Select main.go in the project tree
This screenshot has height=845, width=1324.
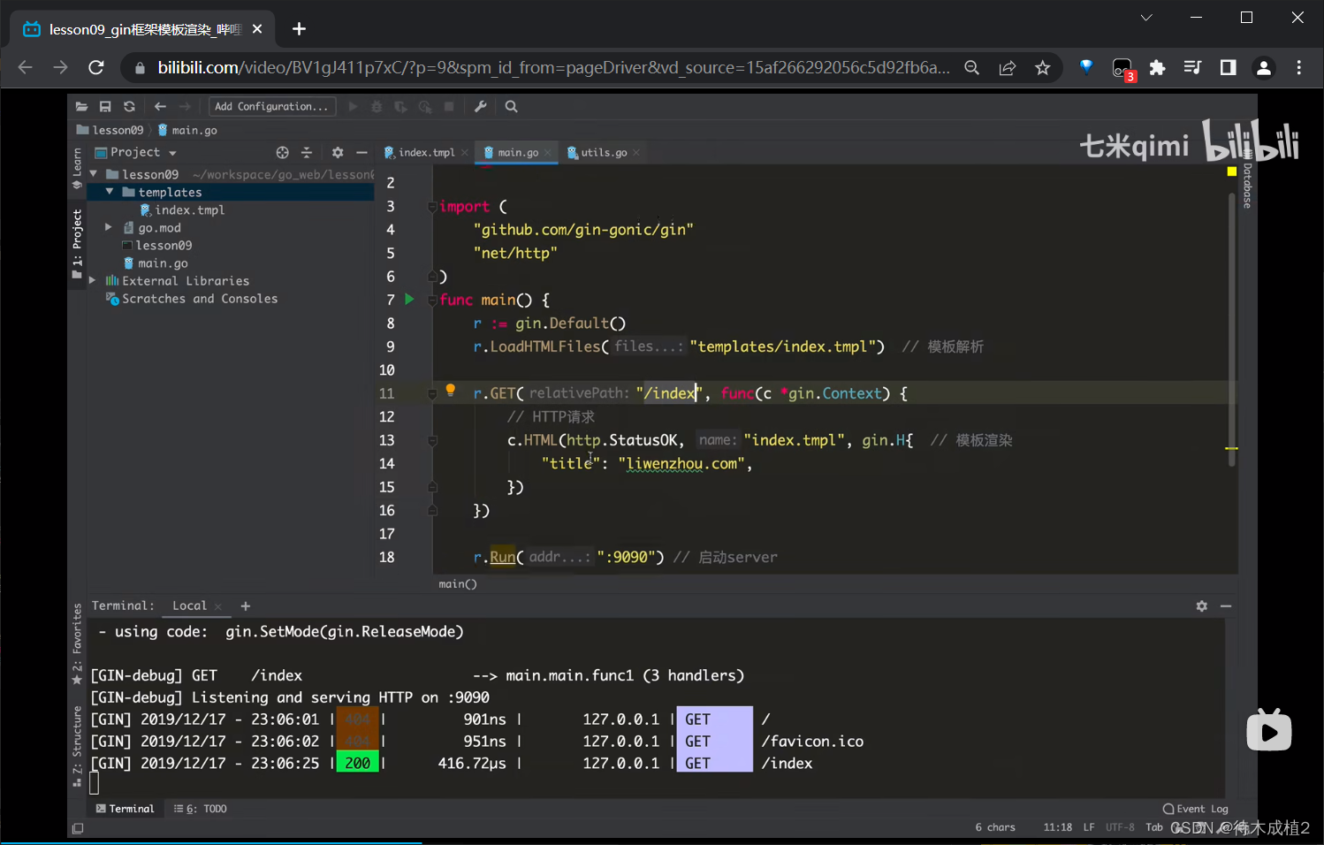tap(156, 263)
